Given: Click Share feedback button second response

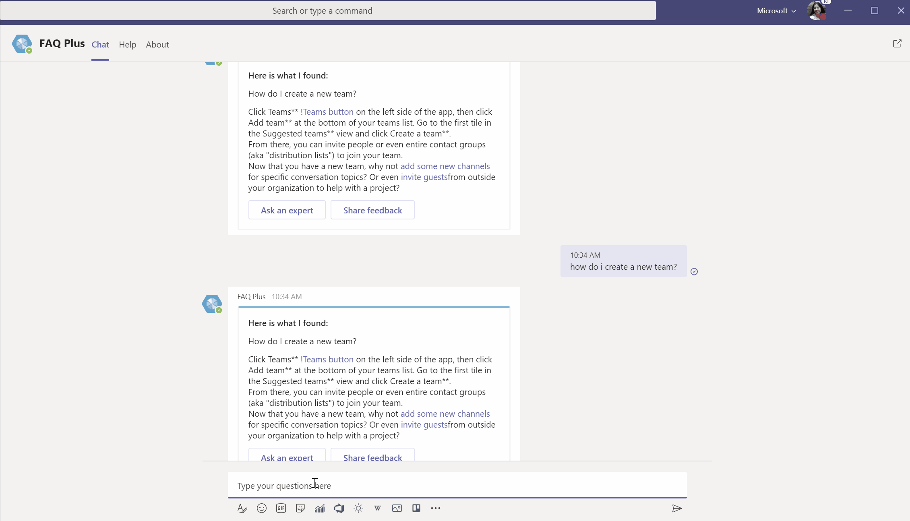Looking at the screenshot, I should click(372, 457).
